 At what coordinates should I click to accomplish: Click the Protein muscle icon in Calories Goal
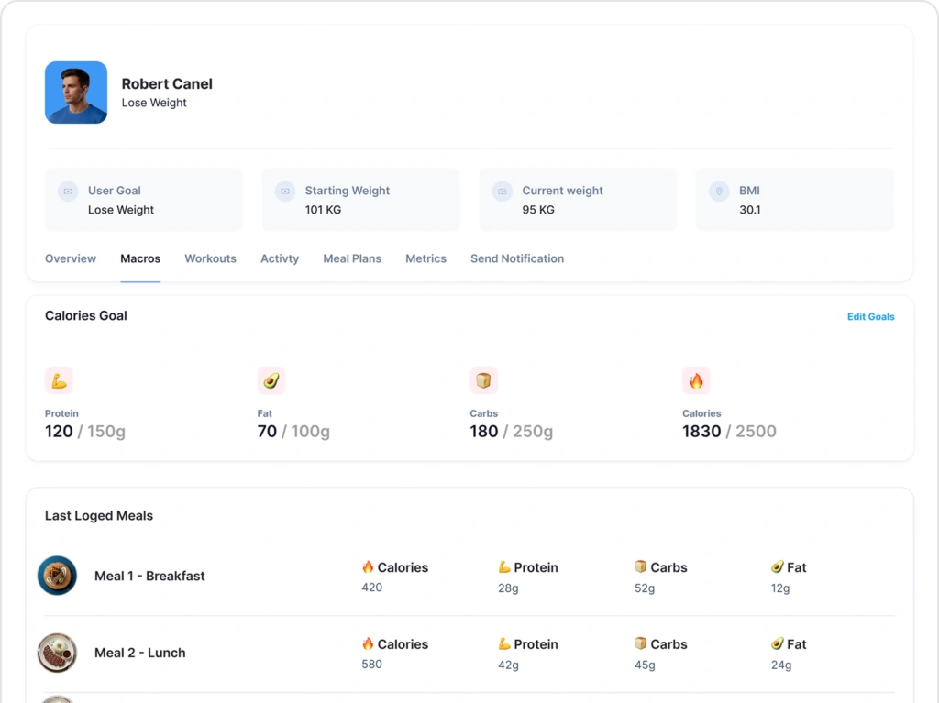(x=59, y=380)
